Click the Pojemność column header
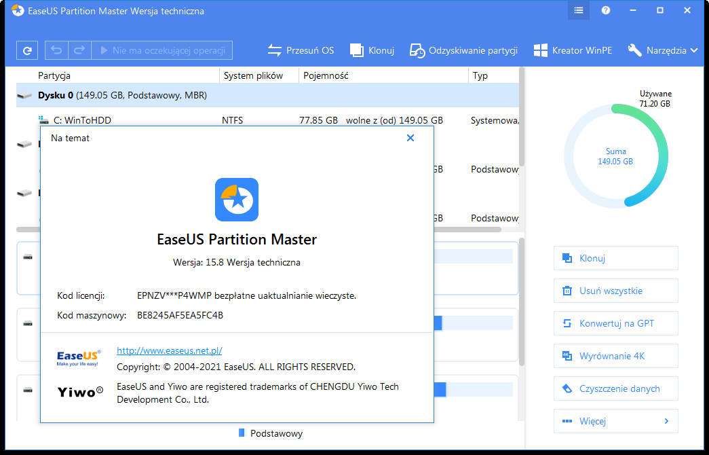The image size is (709, 455). (x=326, y=75)
